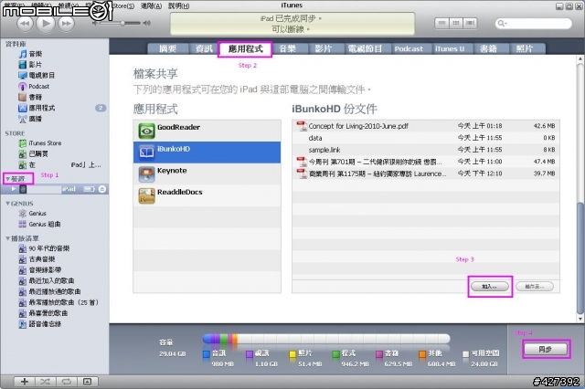Screen dimensions: 585x389
Task: Click the 儲存至 save to button
Action: click(x=535, y=286)
